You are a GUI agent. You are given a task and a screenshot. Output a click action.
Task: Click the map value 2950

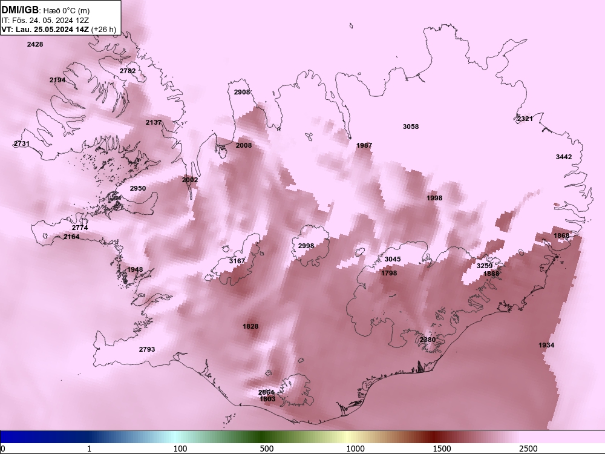point(138,188)
